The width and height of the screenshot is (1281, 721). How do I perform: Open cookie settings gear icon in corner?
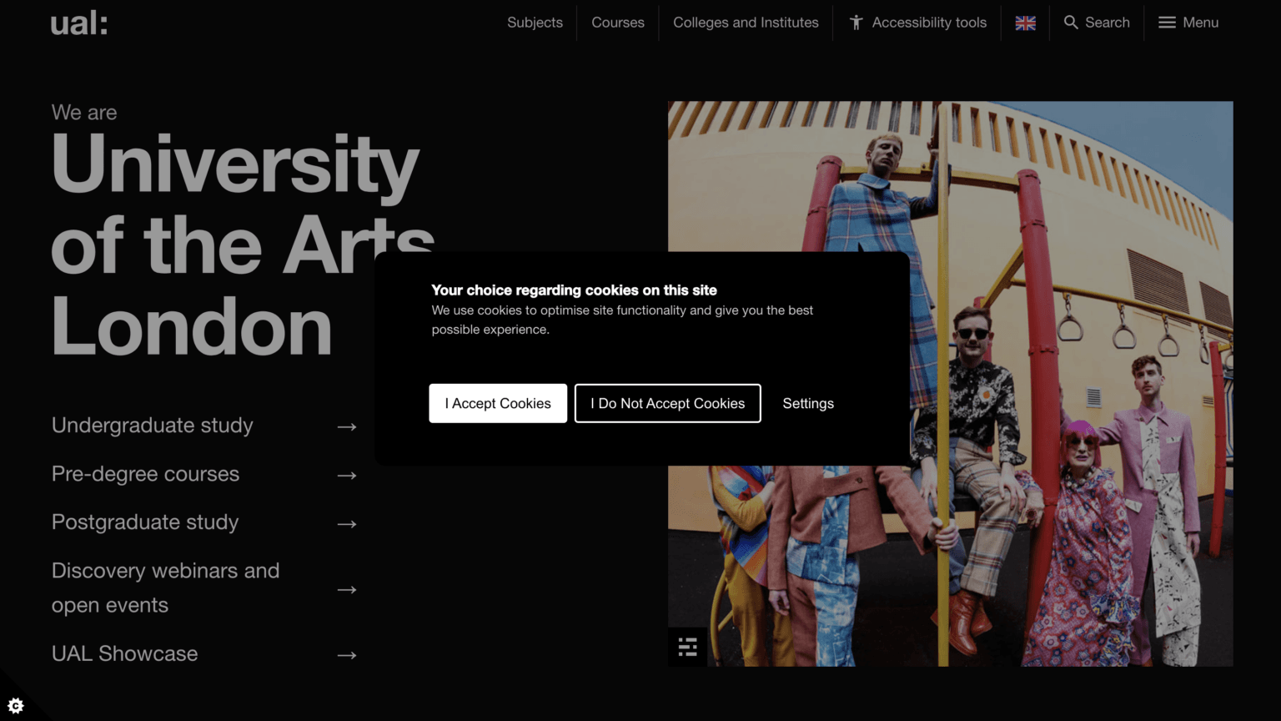(x=16, y=705)
